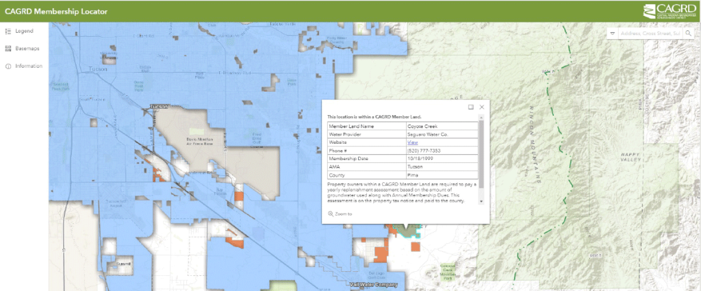Click the Basemaps grid icon
Screen dimensions: 701x291
click(x=8, y=49)
